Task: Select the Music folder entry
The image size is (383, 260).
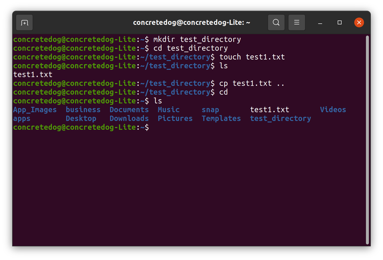Action: tap(169, 109)
